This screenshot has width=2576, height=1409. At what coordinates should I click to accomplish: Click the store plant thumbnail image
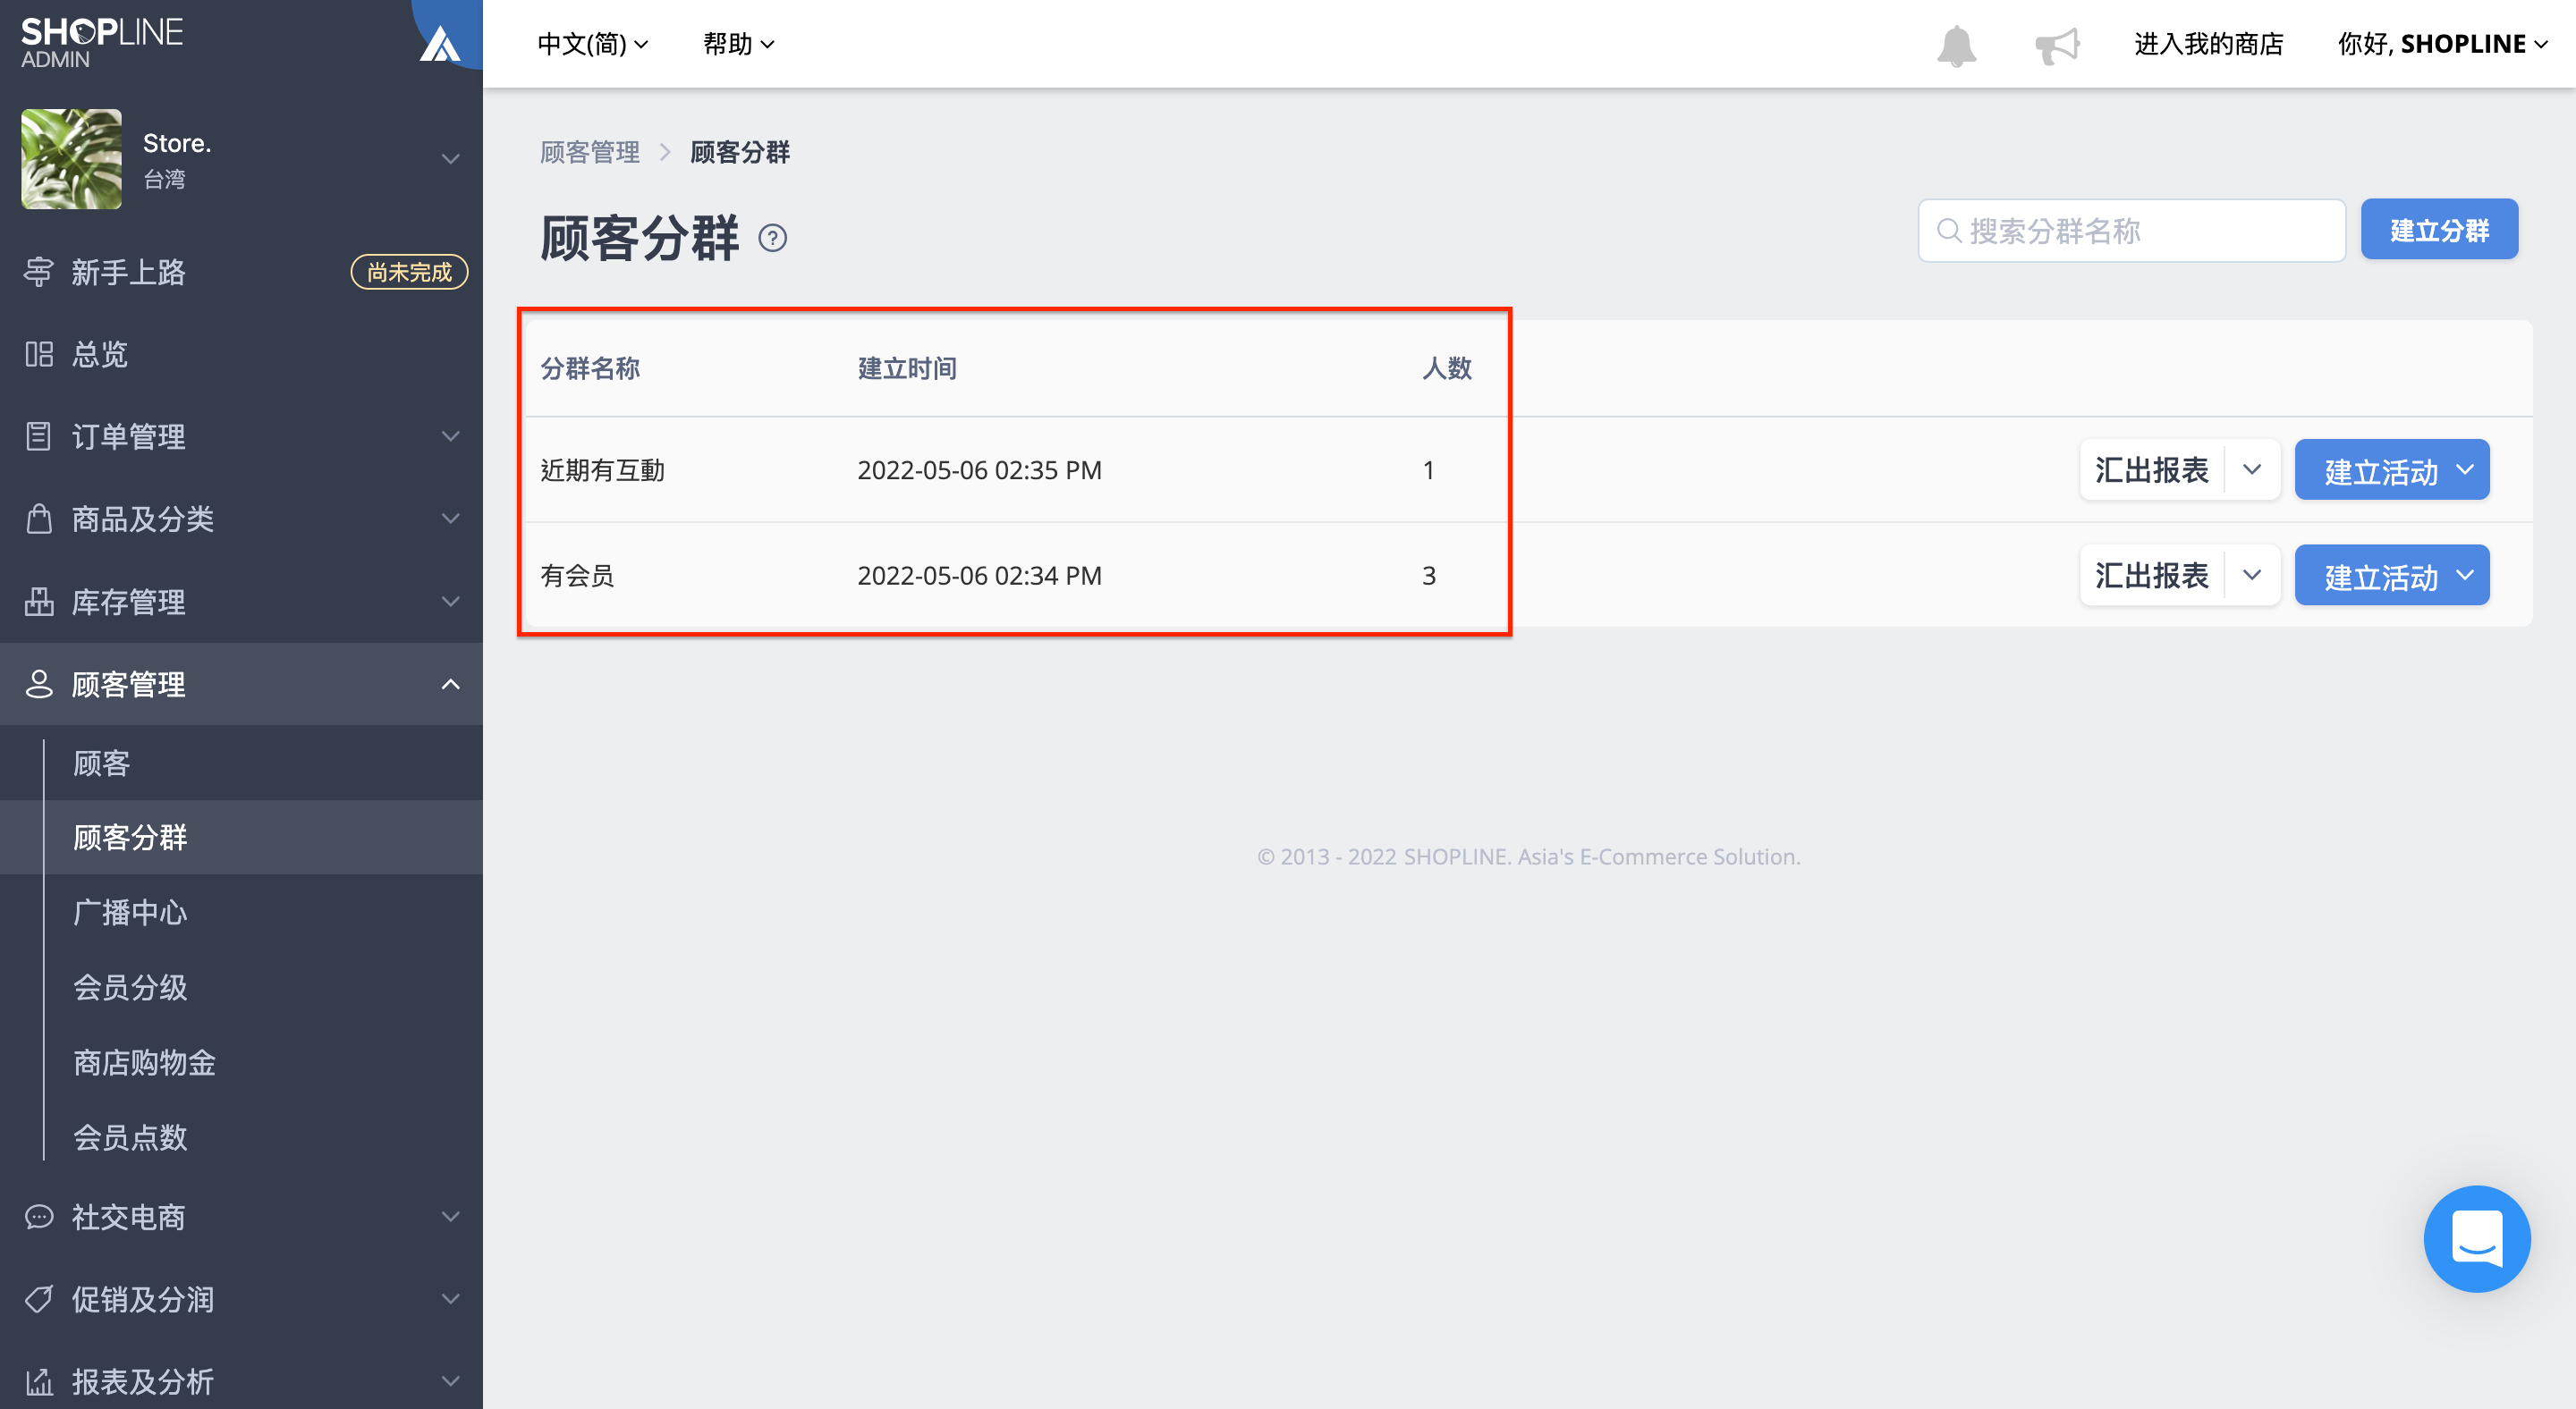coord(72,159)
